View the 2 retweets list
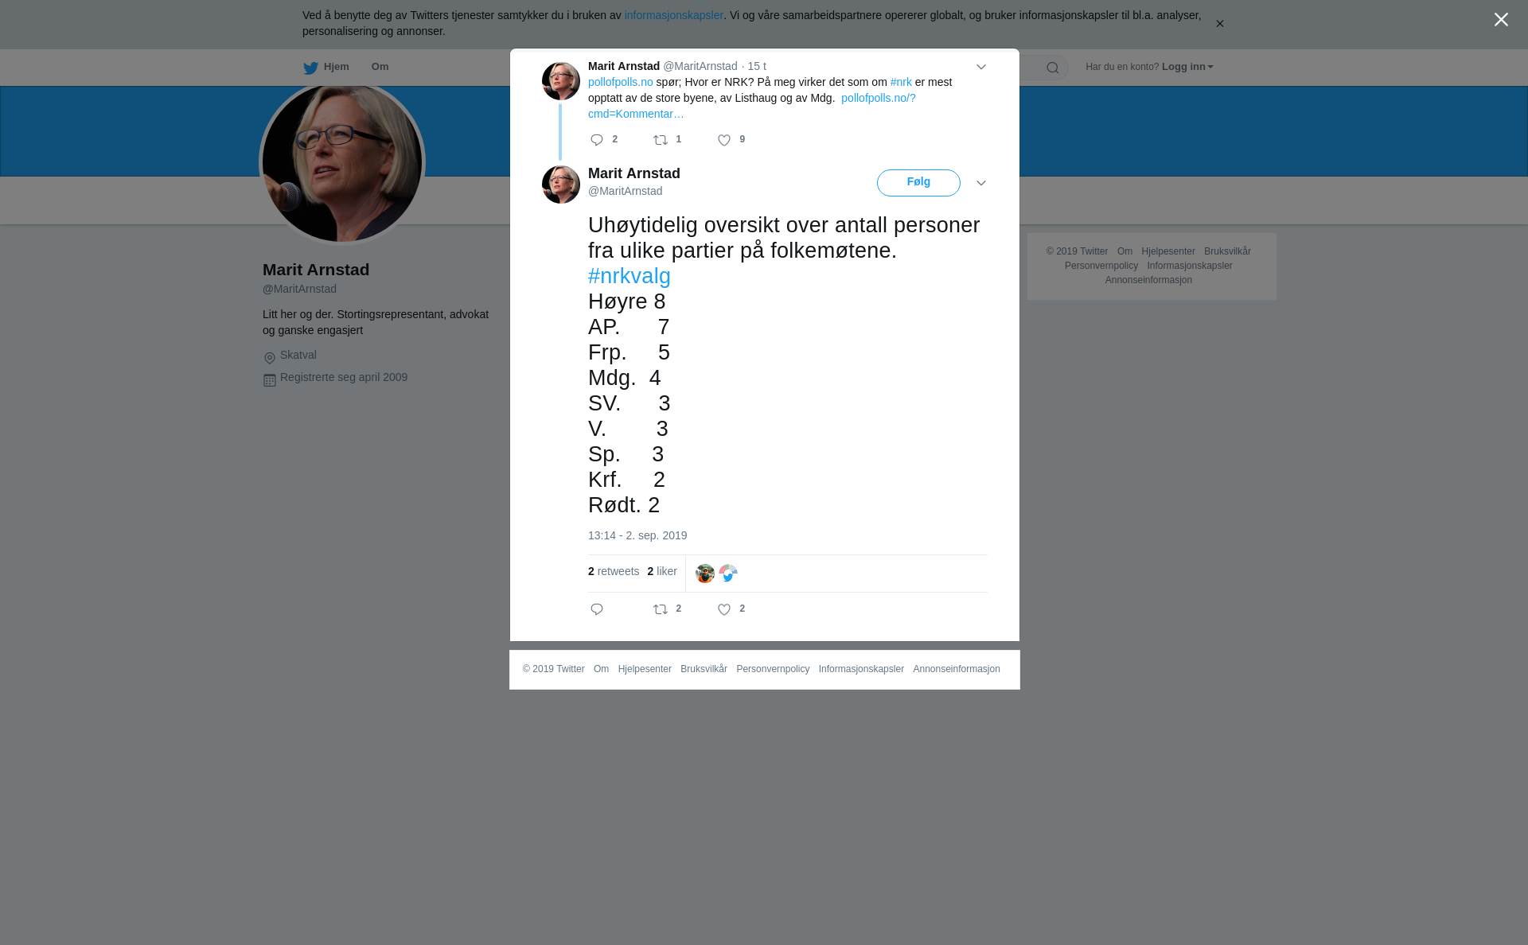The width and height of the screenshot is (1528, 945). pyautogui.click(x=614, y=571)
